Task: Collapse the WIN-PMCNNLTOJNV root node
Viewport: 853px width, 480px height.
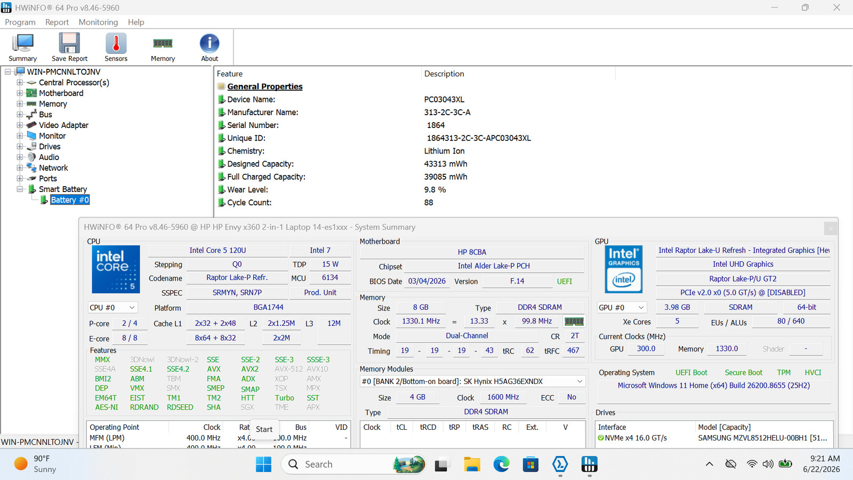Action: (x=8, y=71)
